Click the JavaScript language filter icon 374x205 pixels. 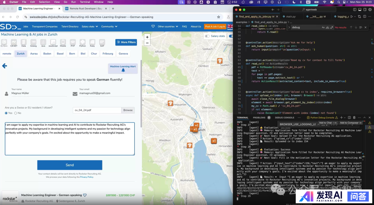(x=53, y=42)
